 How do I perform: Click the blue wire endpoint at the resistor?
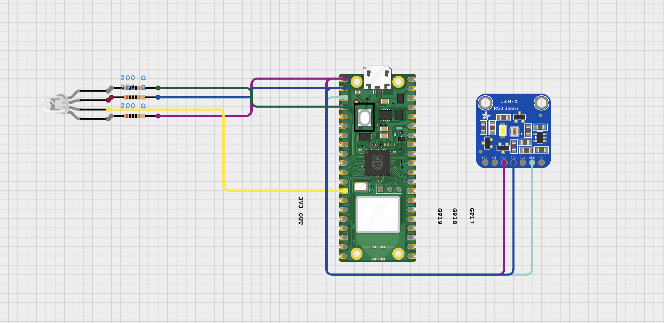pyautogui.click(x=158, y=97)
